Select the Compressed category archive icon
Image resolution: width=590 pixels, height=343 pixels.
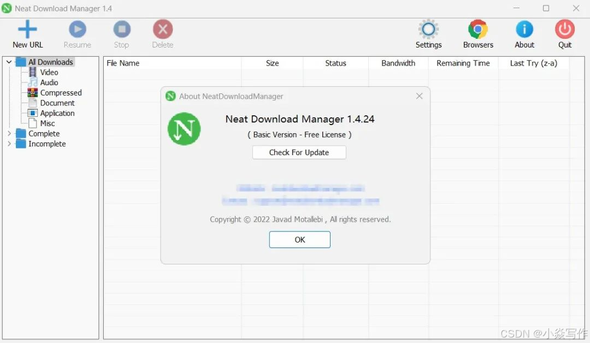point(33,92)
